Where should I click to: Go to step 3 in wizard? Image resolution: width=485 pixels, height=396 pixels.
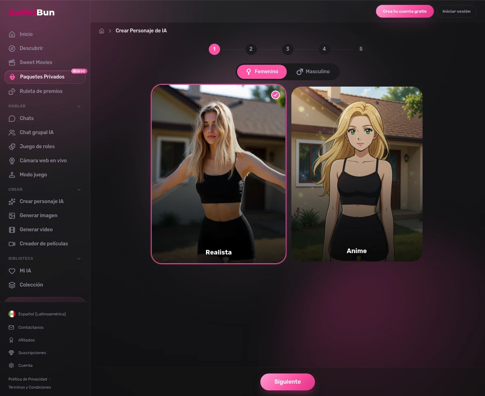click(287, 49)
